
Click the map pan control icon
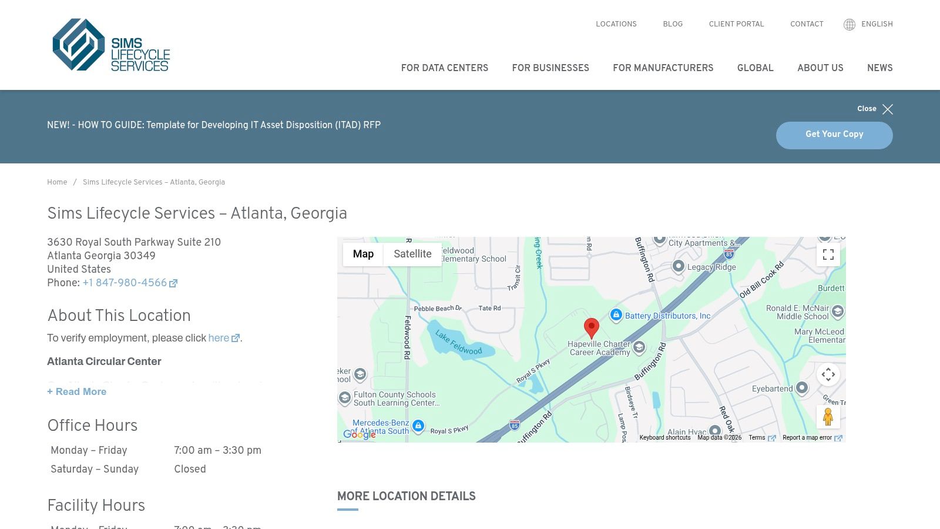828,374
